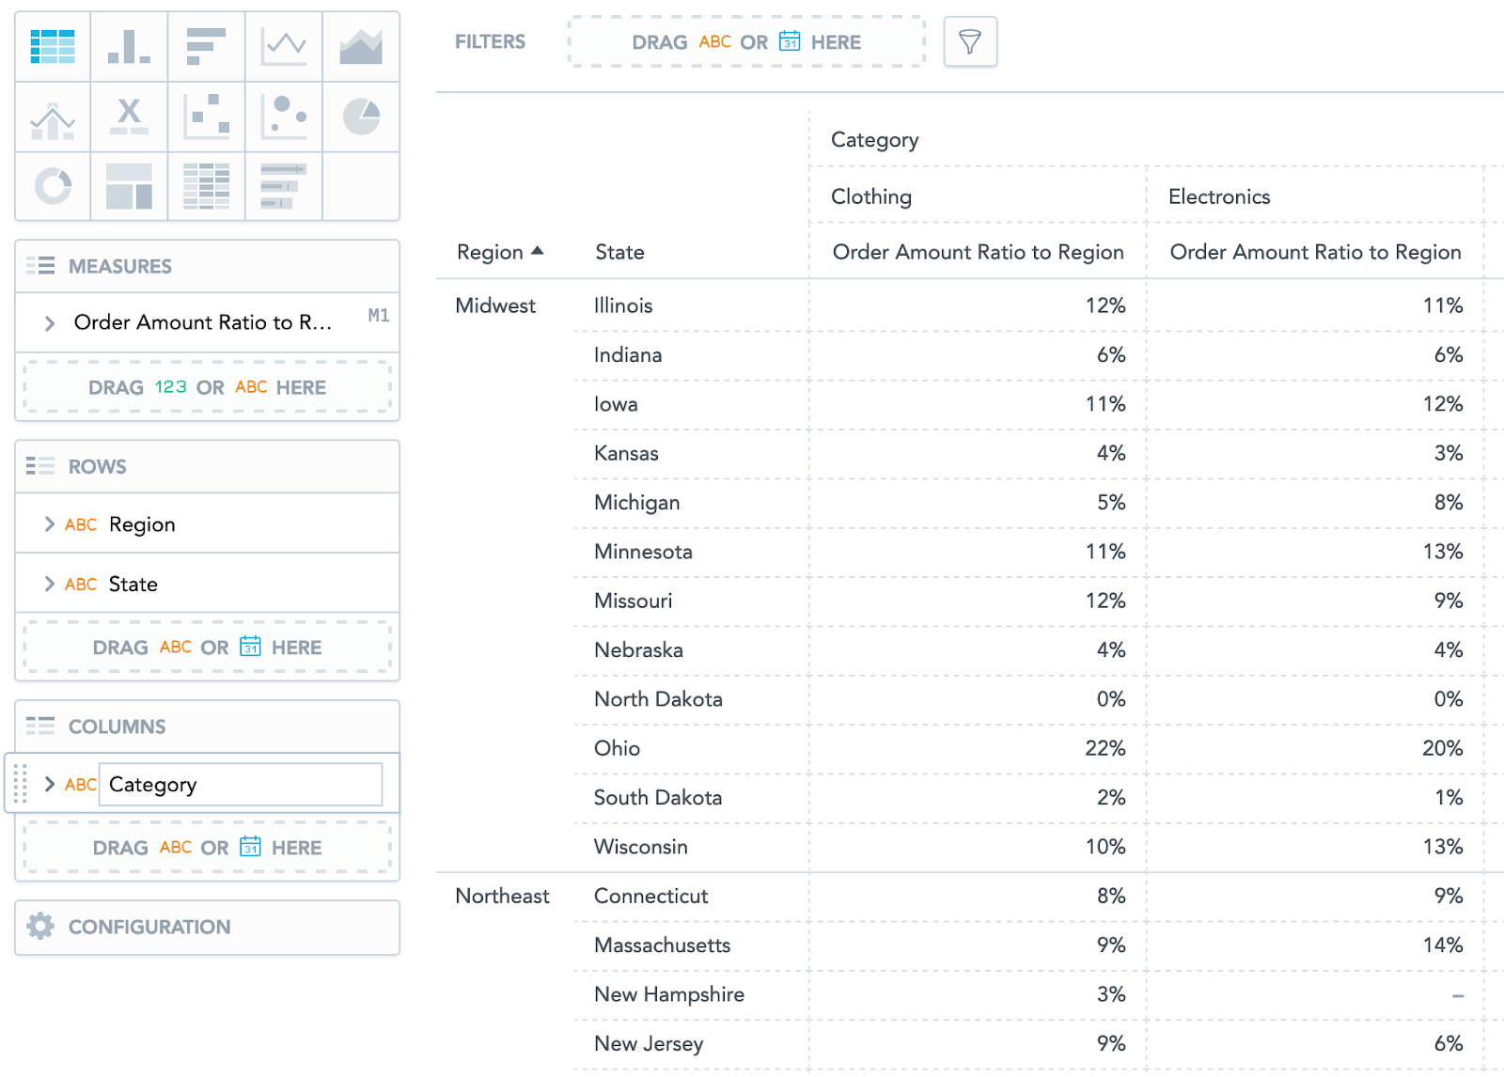Viewport: 1504px width, 1077px height.
Task: Click the State column header
Action: pos(619,252)
